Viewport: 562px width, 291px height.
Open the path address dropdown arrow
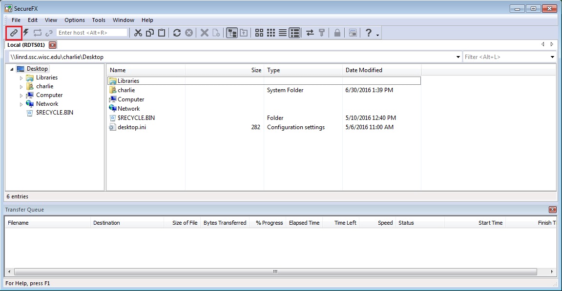click(458, 57)
